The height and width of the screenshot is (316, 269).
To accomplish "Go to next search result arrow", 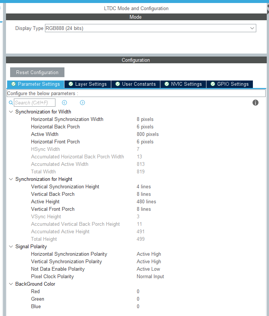I will pos(82,103).
